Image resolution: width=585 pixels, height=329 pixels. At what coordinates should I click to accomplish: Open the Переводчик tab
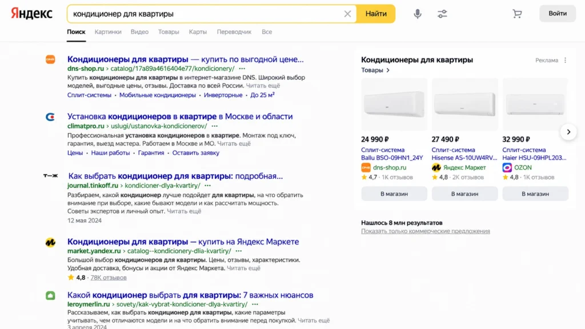pos(234,32)
